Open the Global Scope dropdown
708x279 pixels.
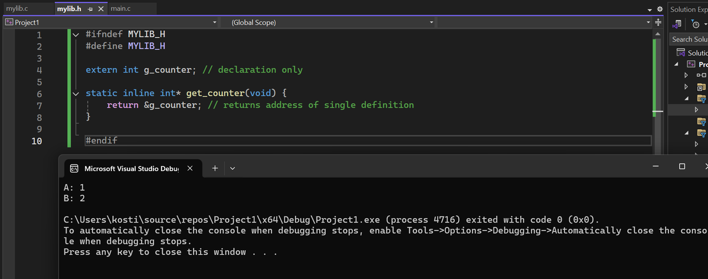[x=431, y=22]
